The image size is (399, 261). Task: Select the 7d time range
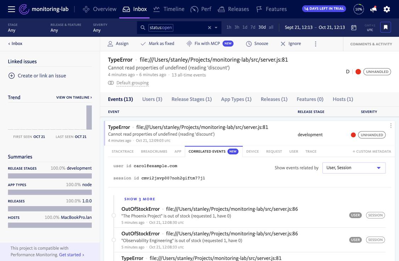(x=253, y=27)
